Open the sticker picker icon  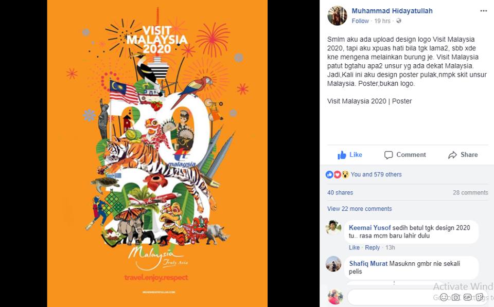pos(480,297)
